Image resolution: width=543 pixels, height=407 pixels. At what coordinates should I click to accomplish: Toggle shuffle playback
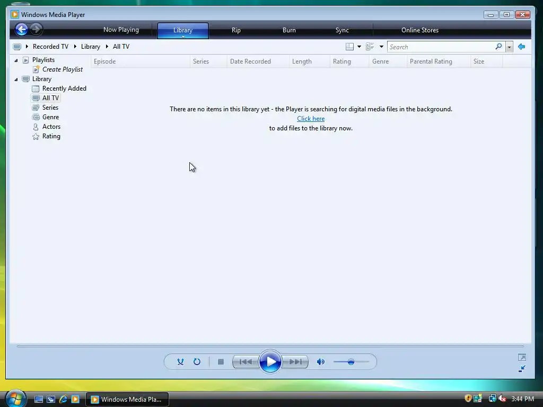coord(180,362)
